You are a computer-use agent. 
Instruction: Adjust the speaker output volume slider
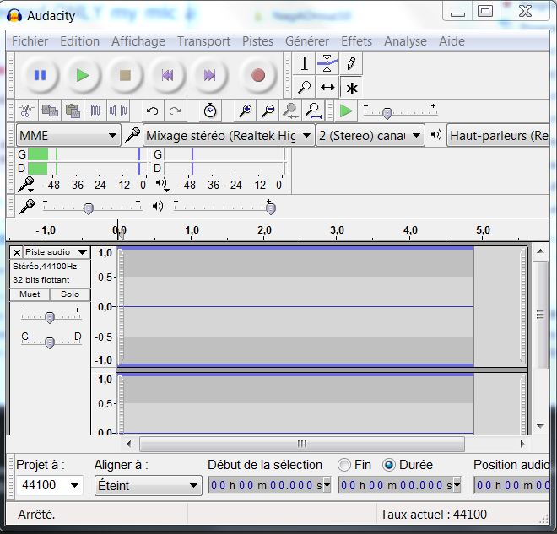point(270,208)
